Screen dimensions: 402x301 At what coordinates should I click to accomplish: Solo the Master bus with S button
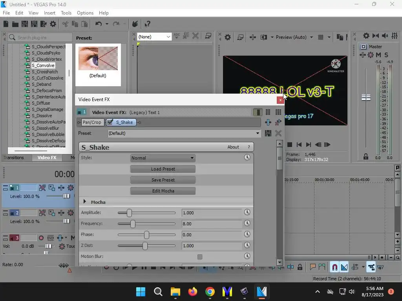pos(386,55)
